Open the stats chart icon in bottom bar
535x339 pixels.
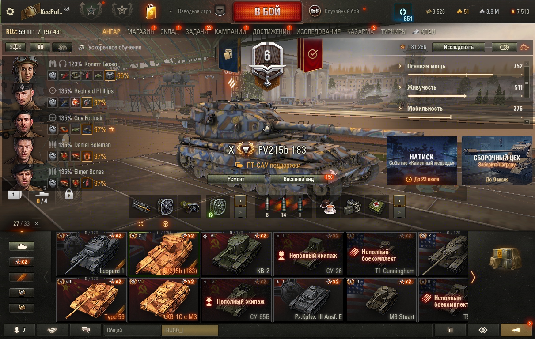[450, 330]
